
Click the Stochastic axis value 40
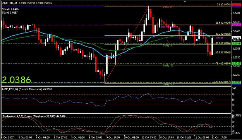(233, 126)
